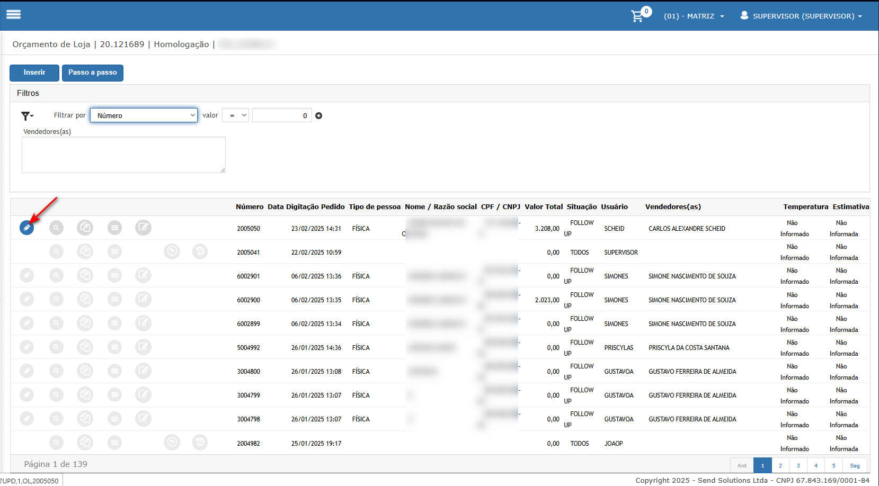Click the copy icon in row 2005050
Image resolution: width=879 pixels, height=486 pixels.
(85, 228)
